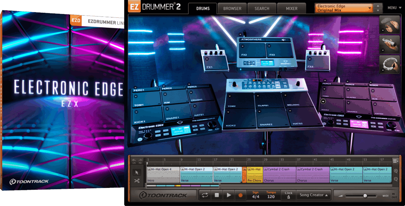
Task: Start playback with the Play button
Action: 229,195
